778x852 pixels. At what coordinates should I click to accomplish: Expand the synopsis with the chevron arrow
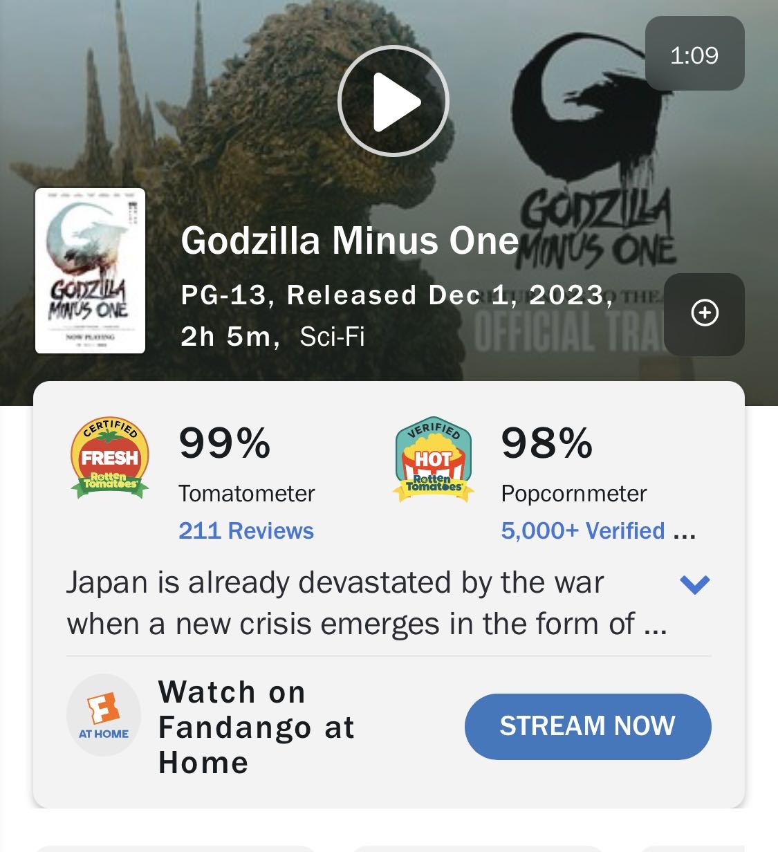(695, 584)
